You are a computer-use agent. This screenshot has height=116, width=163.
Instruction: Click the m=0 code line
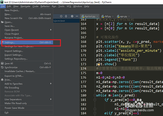(99, 73)
